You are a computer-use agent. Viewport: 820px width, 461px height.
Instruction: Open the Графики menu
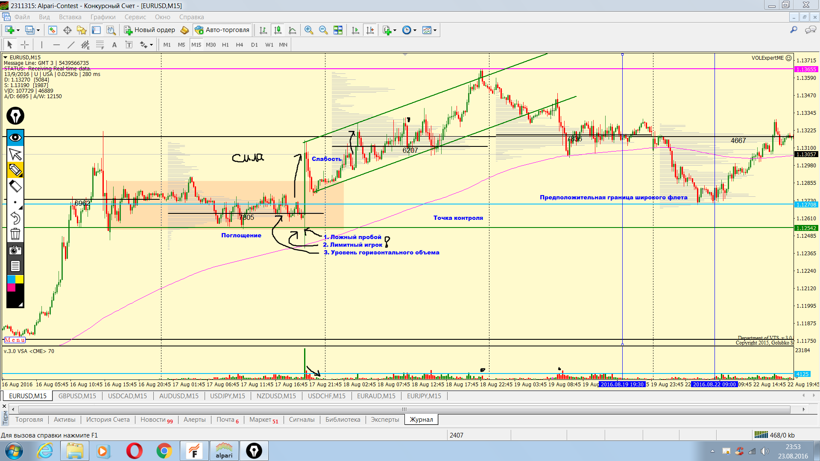click(x=103, y=17)
